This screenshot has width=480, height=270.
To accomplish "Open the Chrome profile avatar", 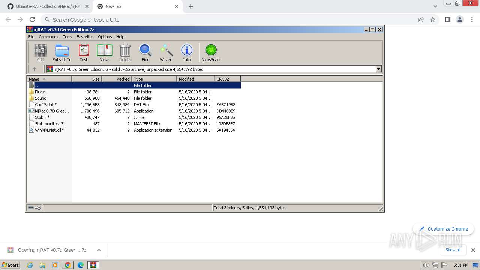I will coord(460,19).
